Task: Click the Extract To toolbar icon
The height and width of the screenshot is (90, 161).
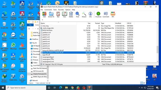Action: 51,14
